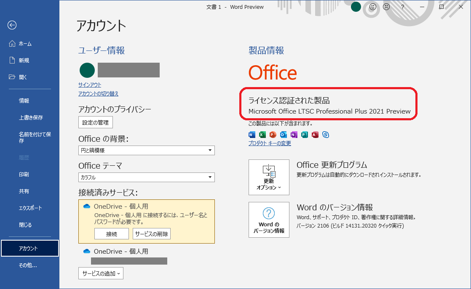Click the Excel app icon in product list

[262, 135]
